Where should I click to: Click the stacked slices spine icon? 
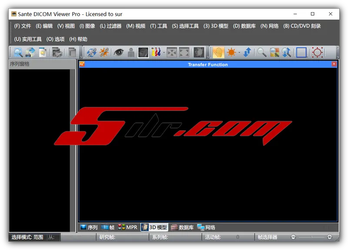click(x=131, y=52)
